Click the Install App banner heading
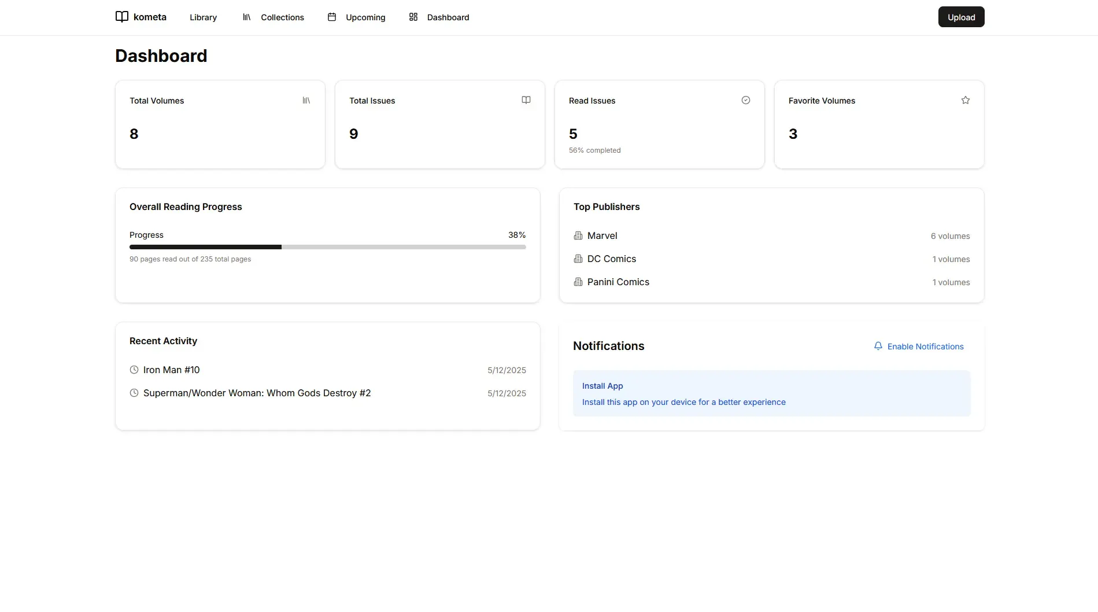 [x=602, y=386]
